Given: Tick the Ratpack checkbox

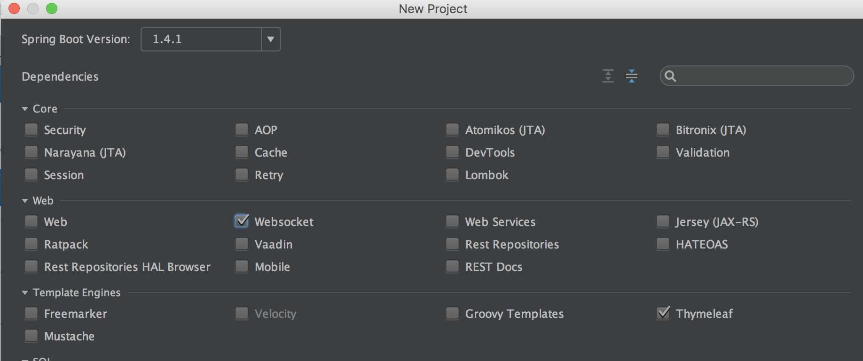Looking at the screenshot, I should [x=31, y=244].
